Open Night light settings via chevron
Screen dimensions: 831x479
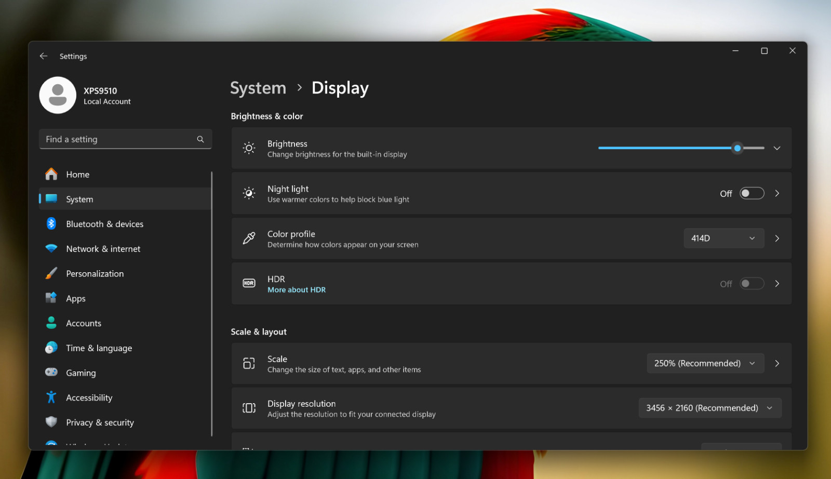pos(777,193)
